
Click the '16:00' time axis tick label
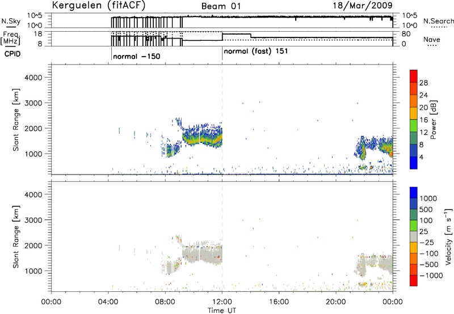click(279, 302)
